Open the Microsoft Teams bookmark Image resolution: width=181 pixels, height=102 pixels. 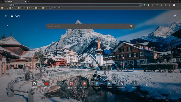coord(57,8)
